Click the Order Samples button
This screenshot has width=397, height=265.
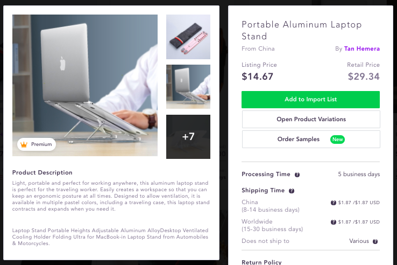(x=299, y=140)
